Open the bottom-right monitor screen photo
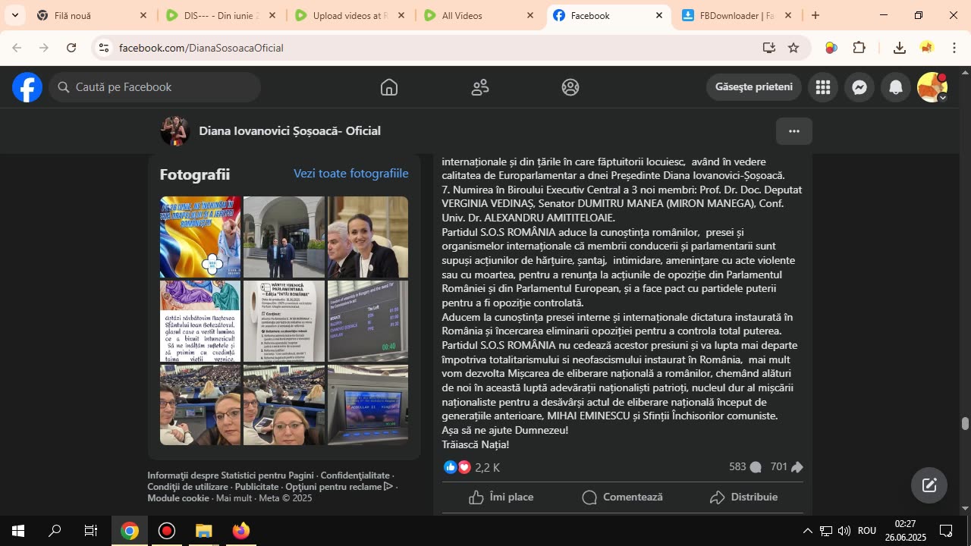Viewport: 971px width, 546px height. point(368,405)
